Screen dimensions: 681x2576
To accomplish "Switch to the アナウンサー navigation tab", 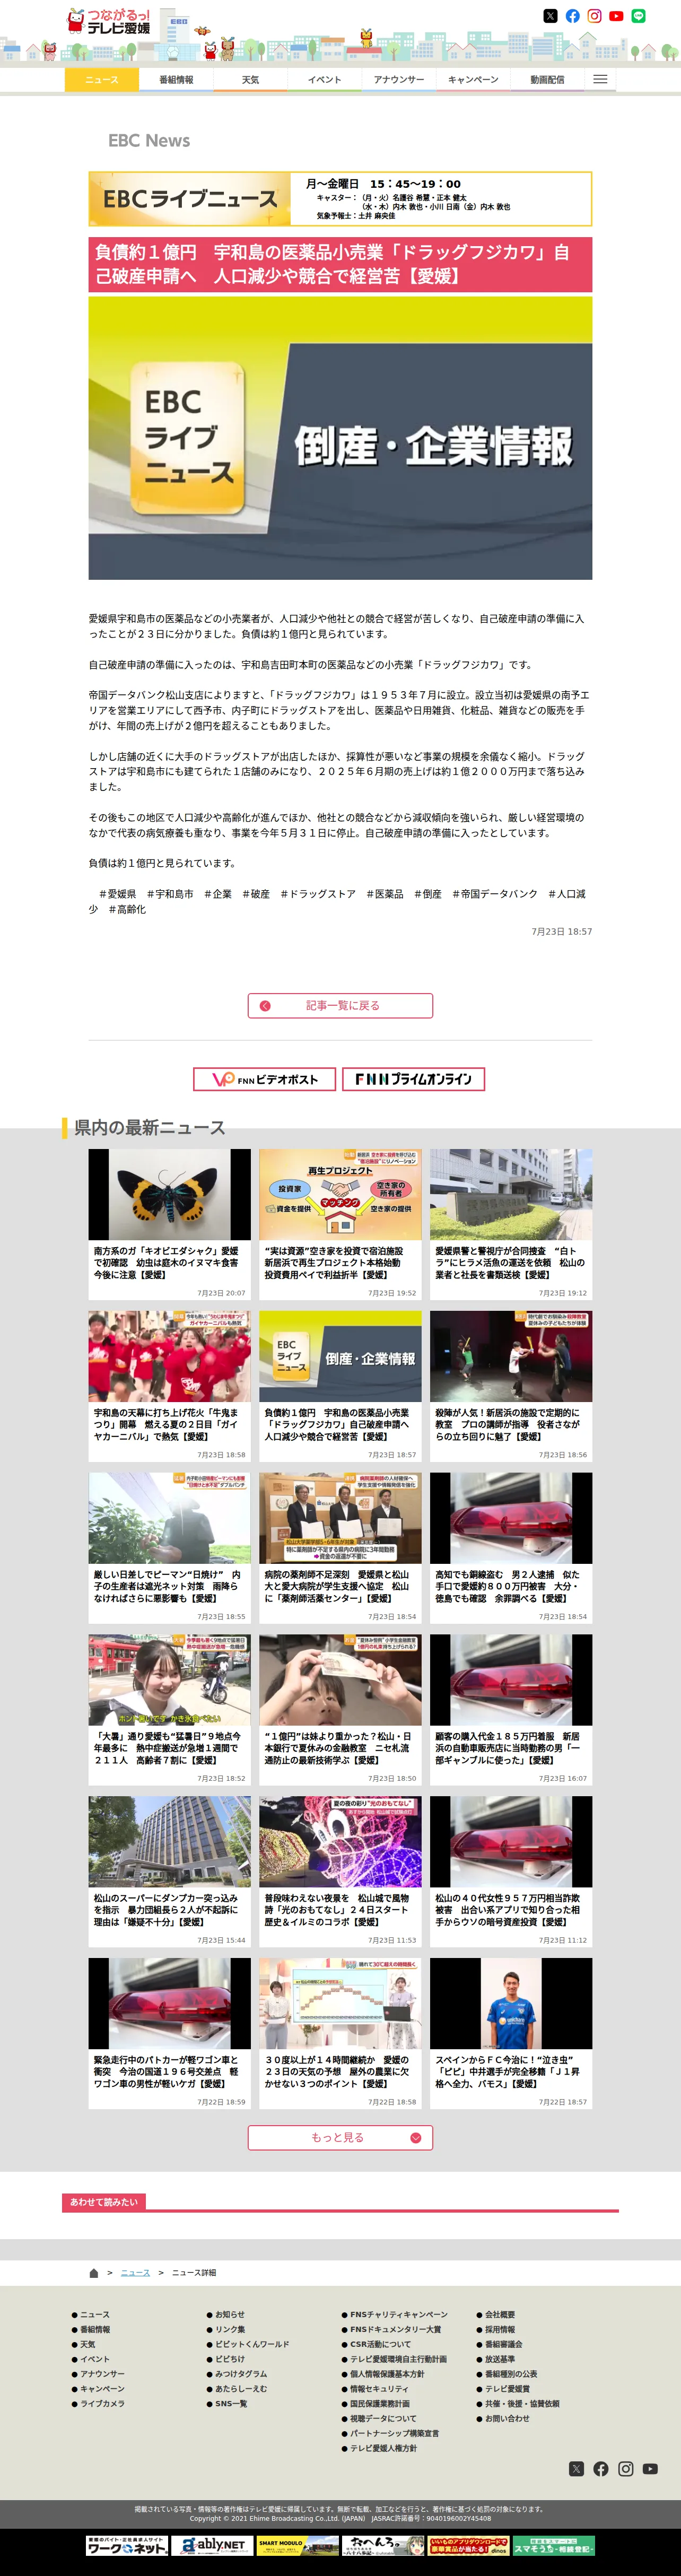I will [399, 79].
